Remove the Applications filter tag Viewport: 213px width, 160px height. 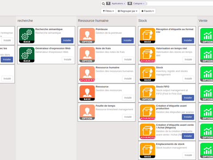point(124,4)
